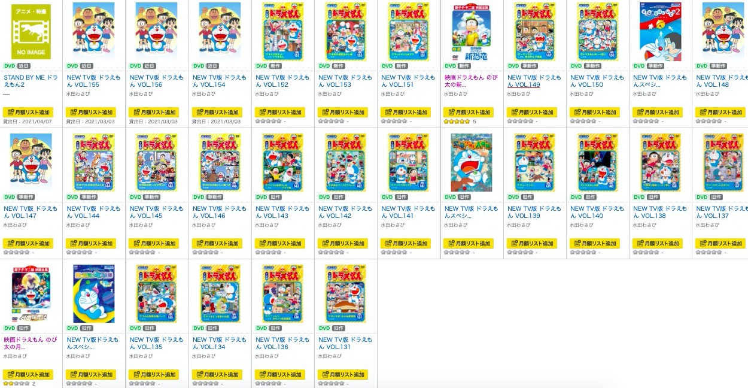Open NEW TV版 ドラえもん VOL.156 link
This screenshot has height=388, width=748.
[x=156, y=81]
